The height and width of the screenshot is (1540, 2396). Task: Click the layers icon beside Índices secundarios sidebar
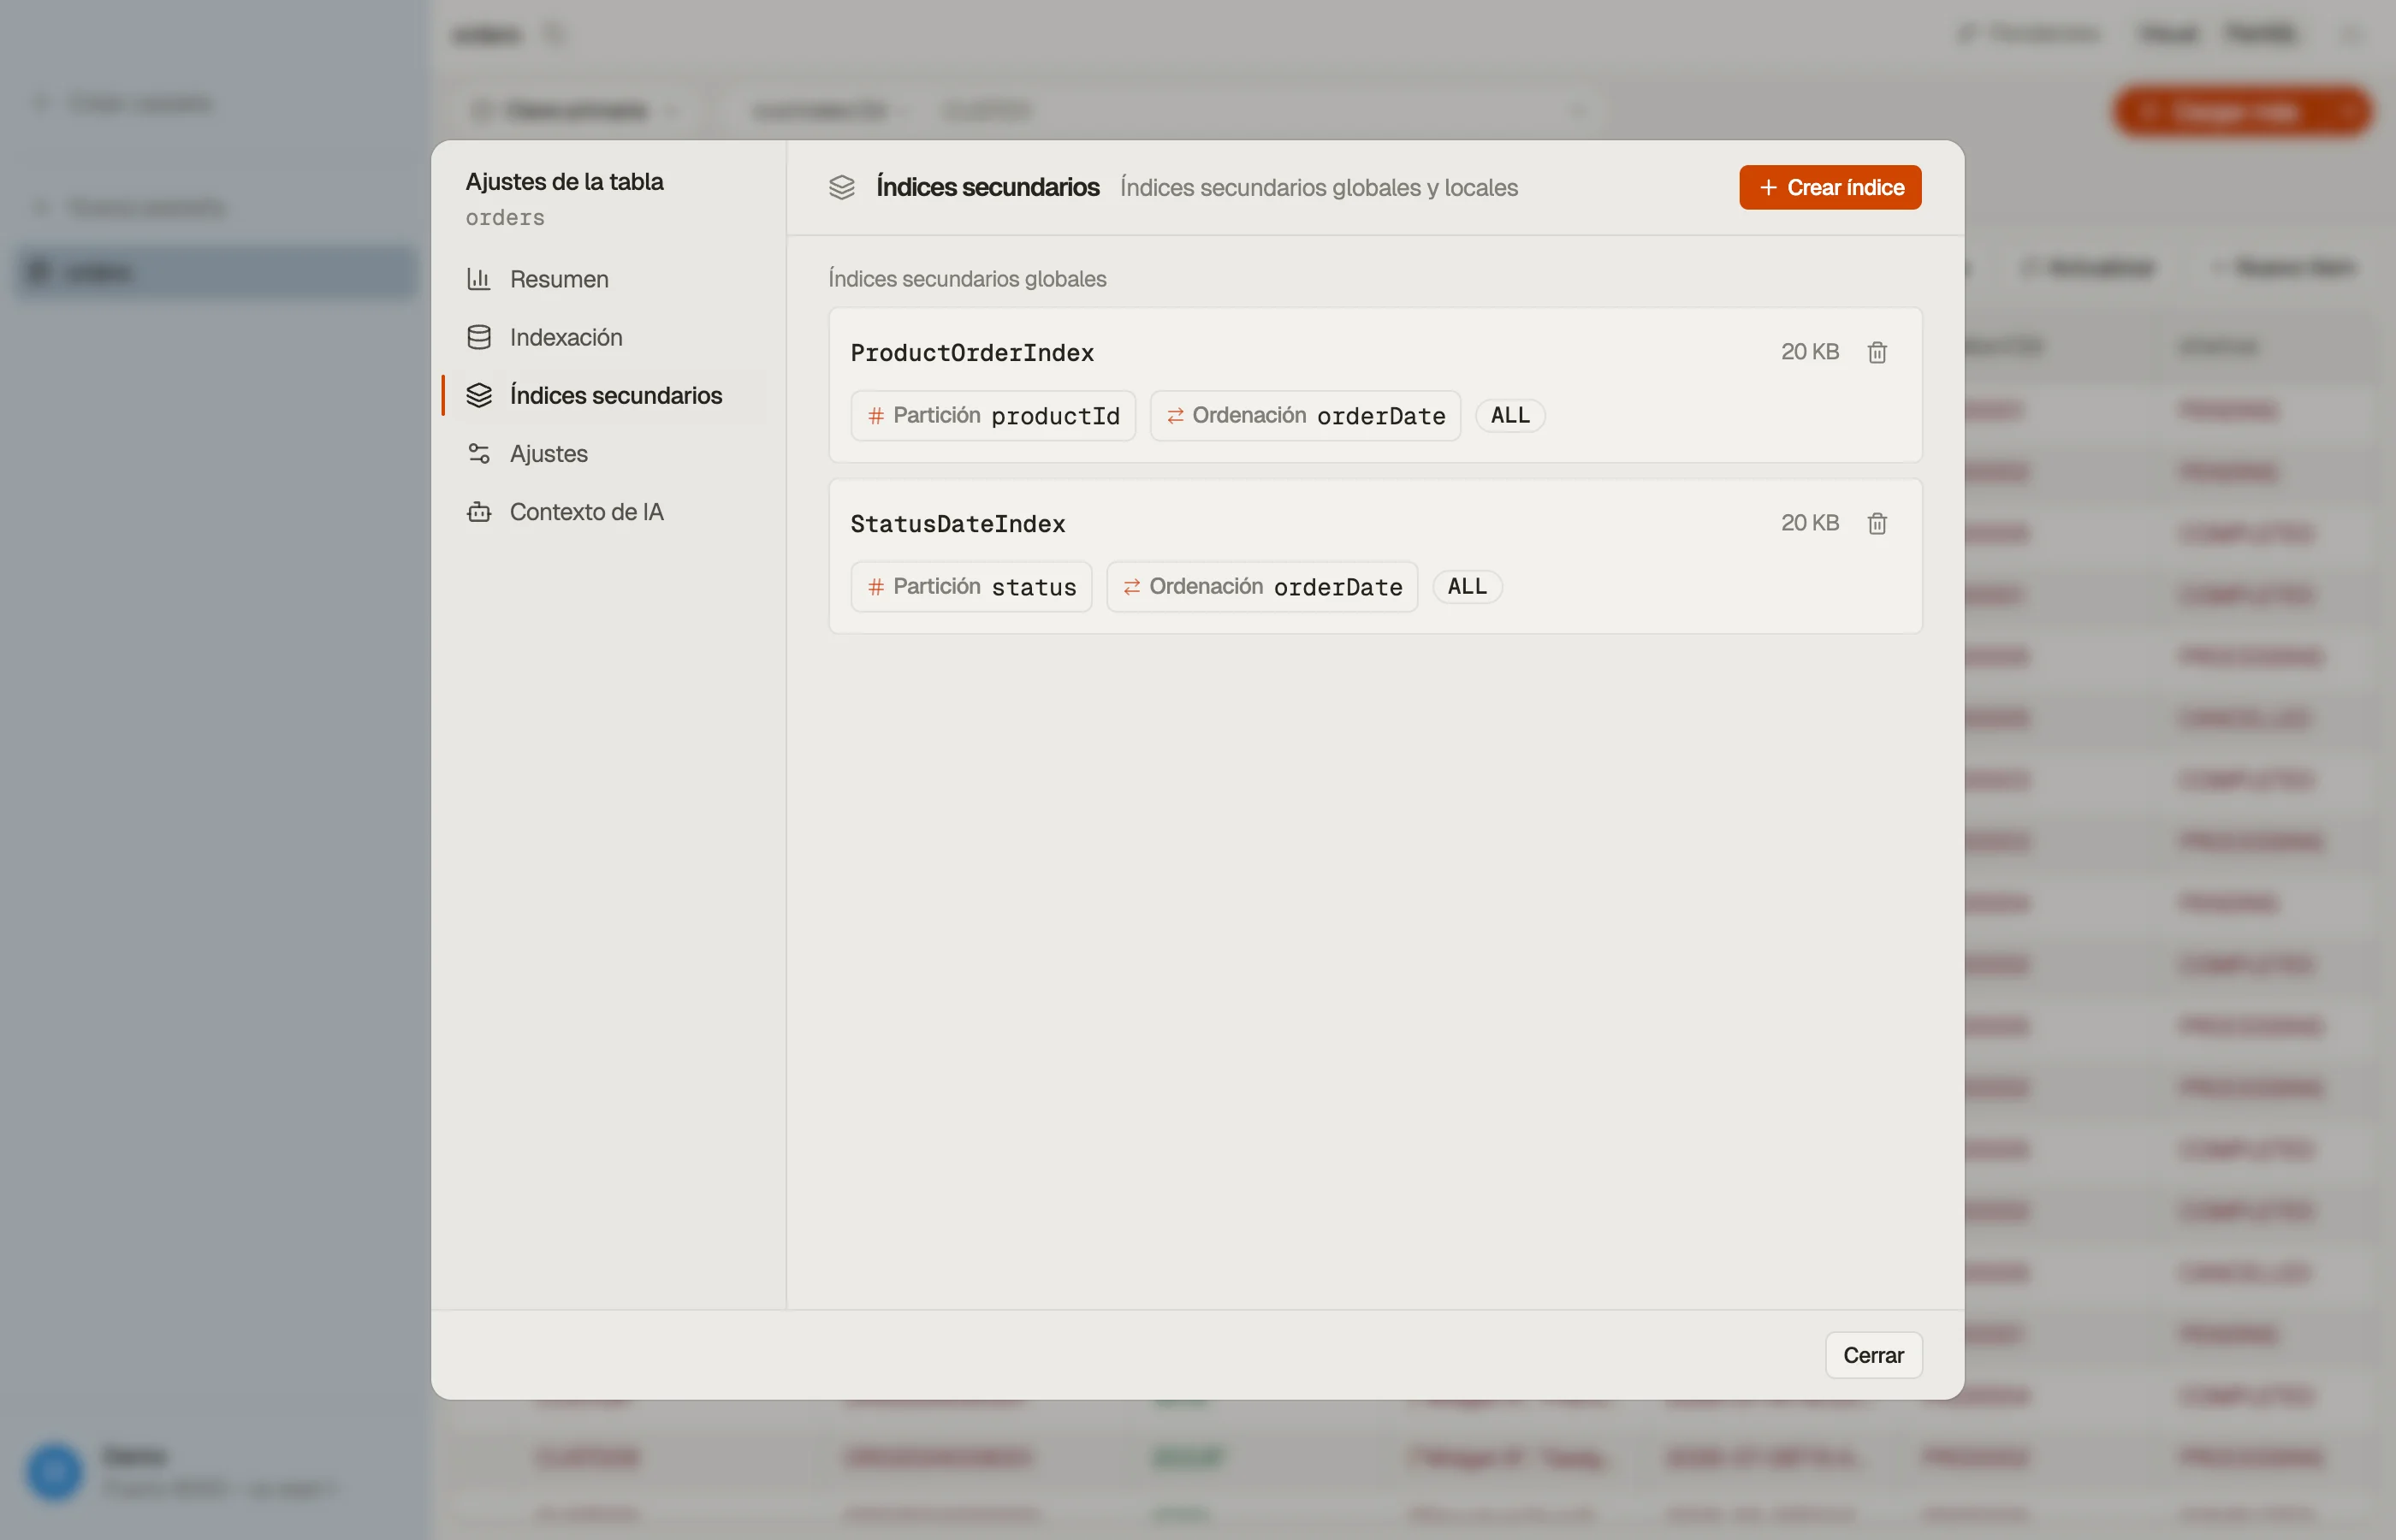point(479,395)
